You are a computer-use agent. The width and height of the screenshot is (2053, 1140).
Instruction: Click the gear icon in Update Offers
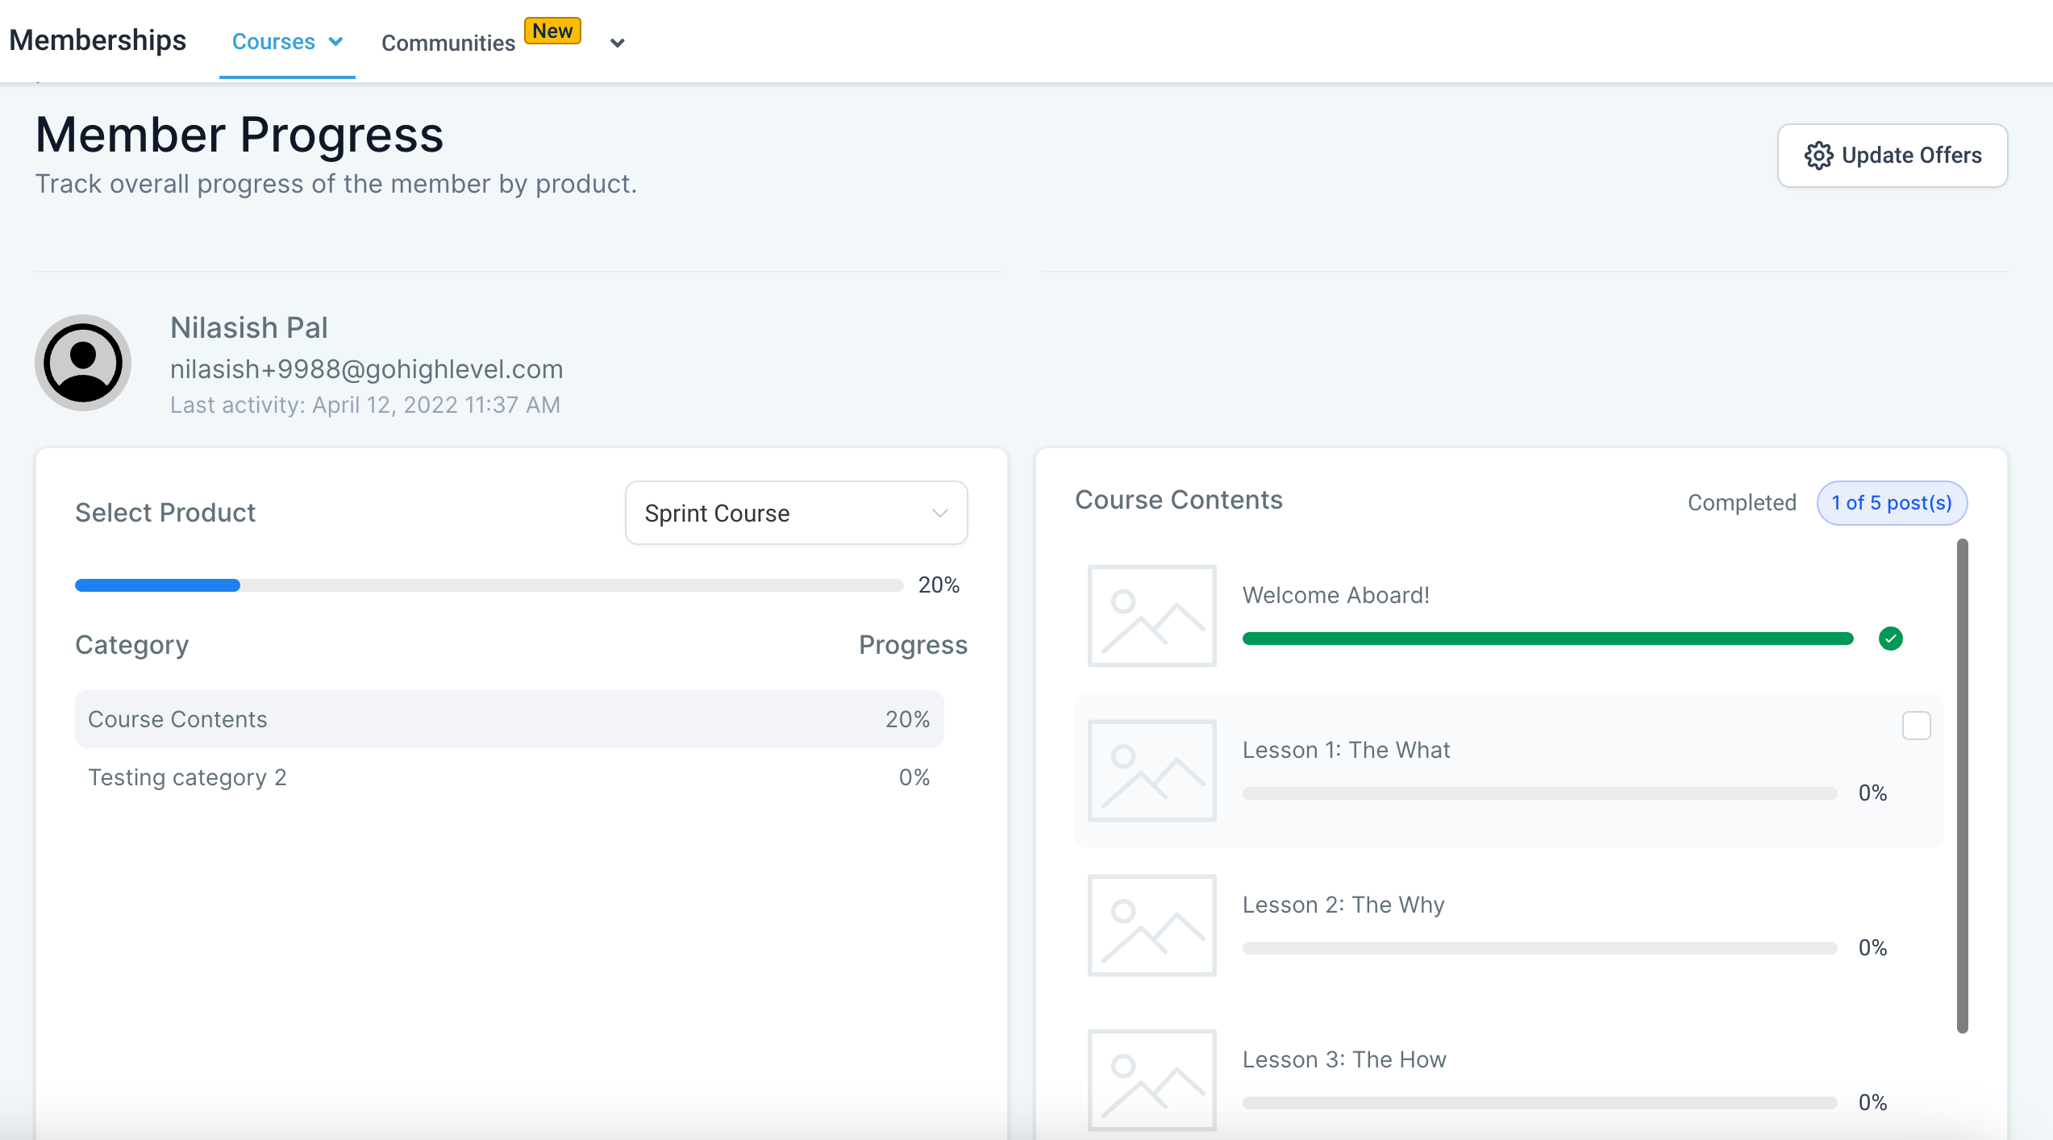[1818, 156]
